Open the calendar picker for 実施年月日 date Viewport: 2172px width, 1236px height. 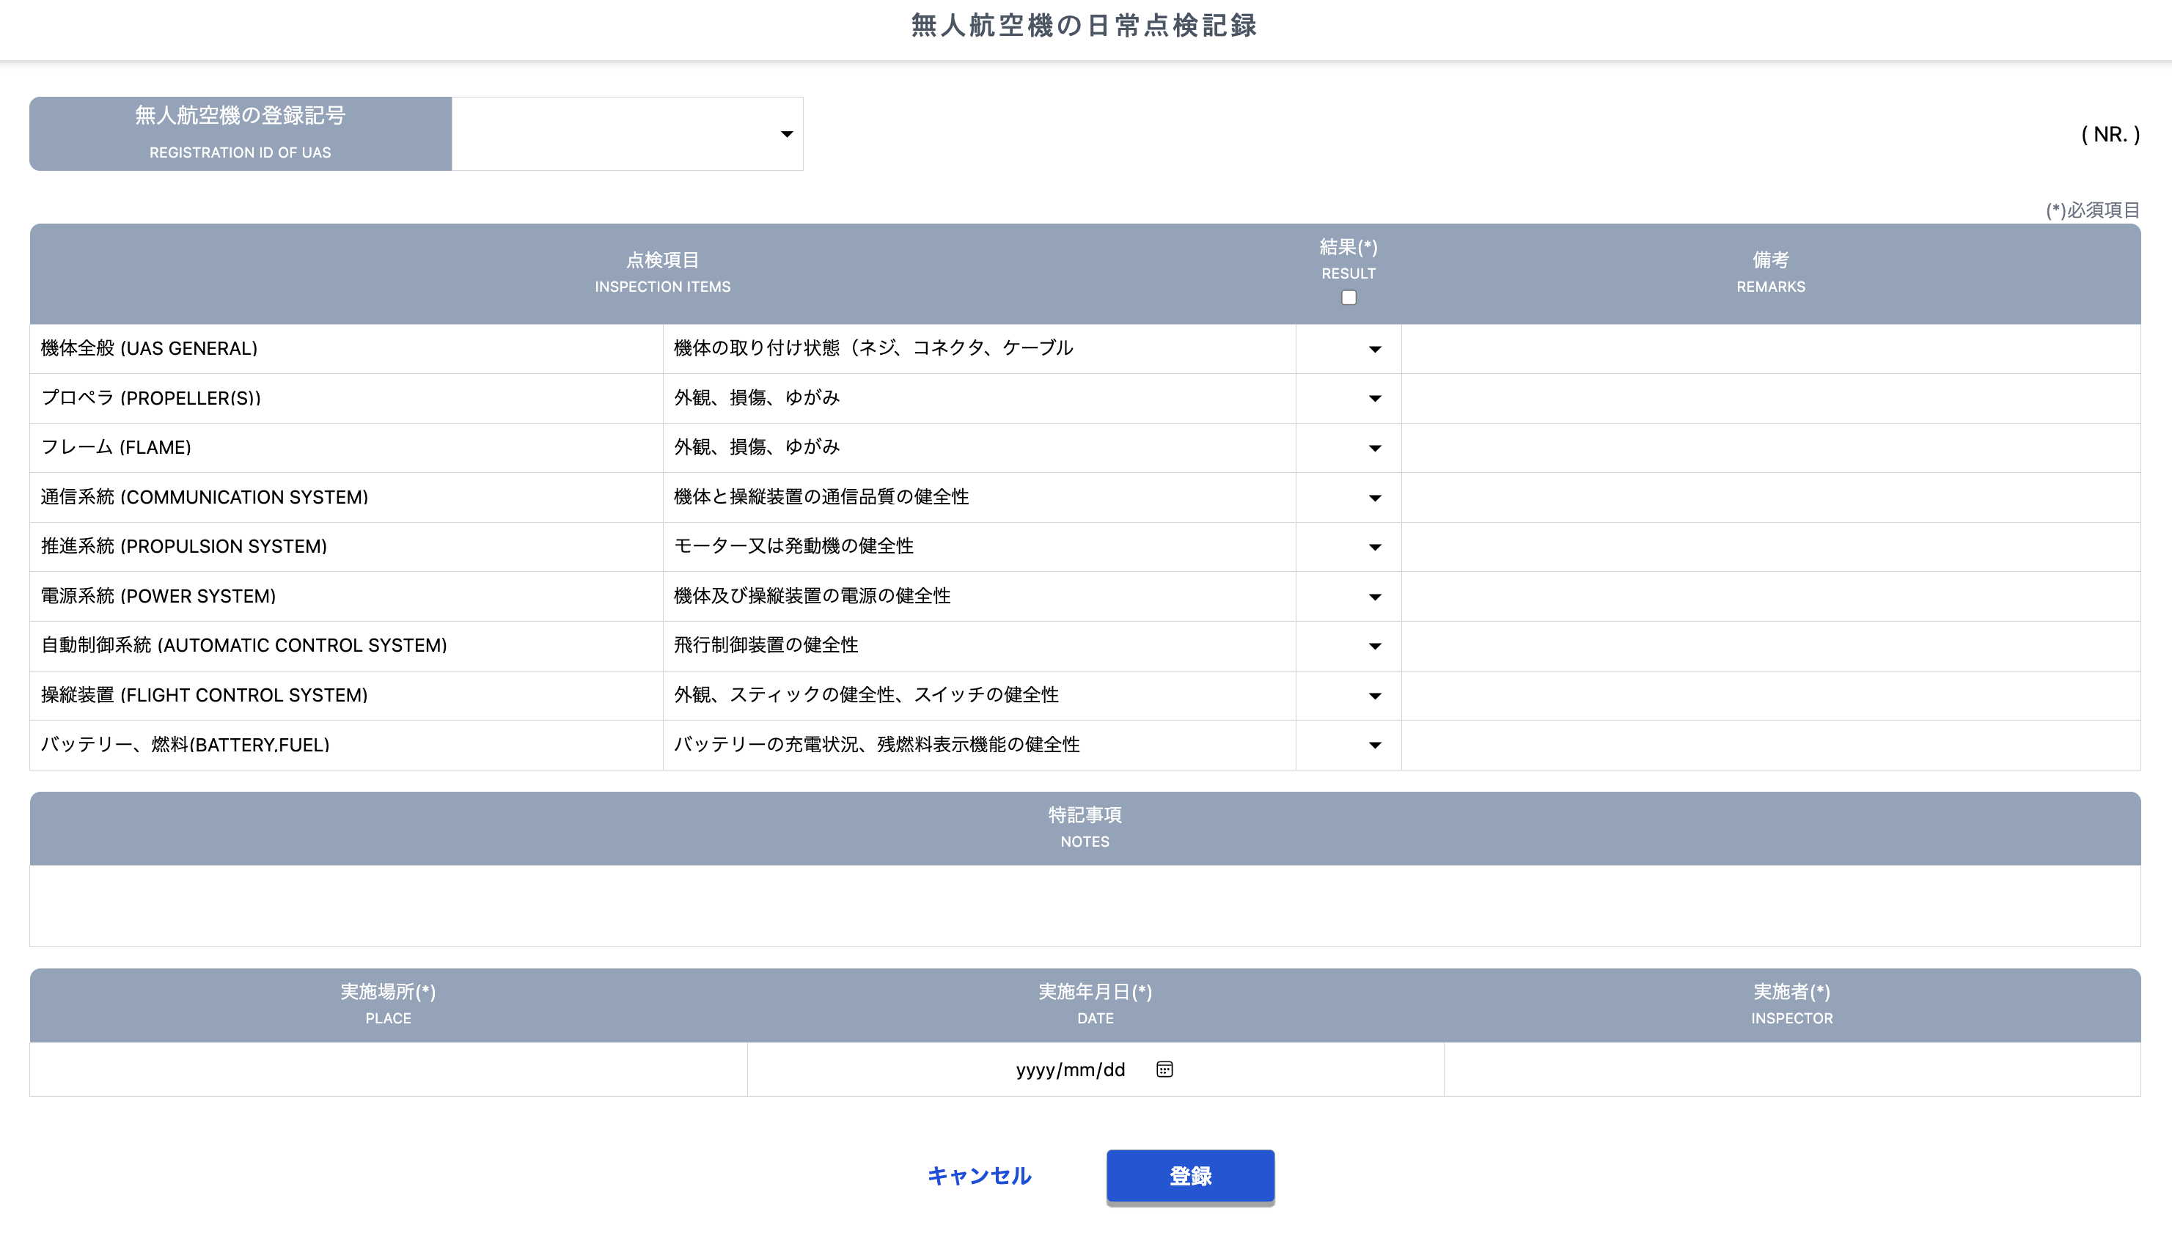pos(1164,1069)
